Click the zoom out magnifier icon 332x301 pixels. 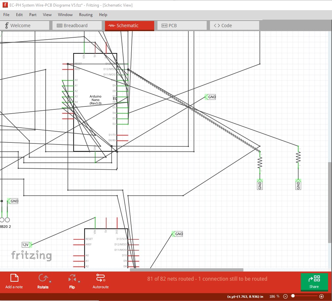tap(285, 296)
